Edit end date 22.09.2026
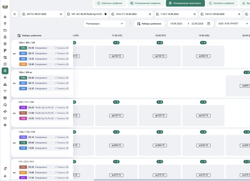The width and height of the screenshot is (250, 181). coord(197,24)
